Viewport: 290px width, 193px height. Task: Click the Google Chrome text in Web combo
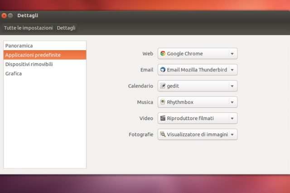tap(185, 53)
